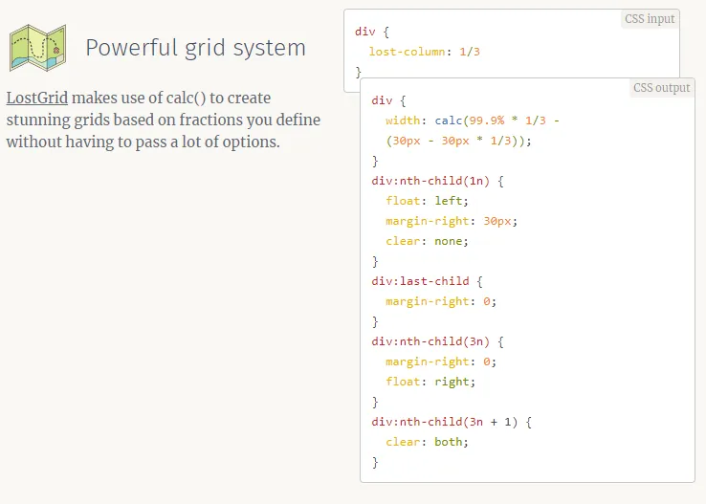Click the 'clear: none;' line
The height and width of the screenshot is (504, 706).
coord(427,241)
